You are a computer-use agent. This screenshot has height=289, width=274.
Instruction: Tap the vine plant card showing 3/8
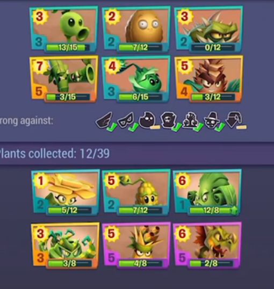pos(65,245)
